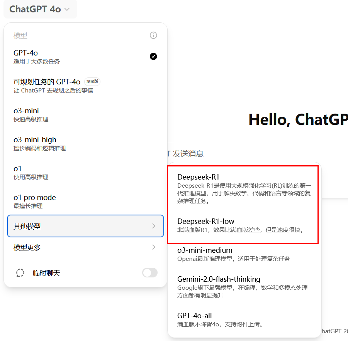Click the 擅长编码和逻辑推理 description

(39, 148)
